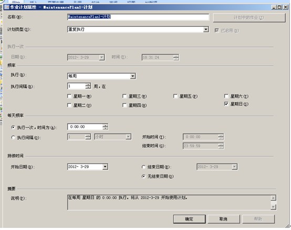Click the 确定 button
Image resolution: width=291 pixels, height=230 pixels.
[x=189, y=219]
